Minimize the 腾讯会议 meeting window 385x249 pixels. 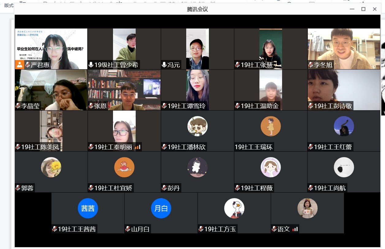coord(352,9)
